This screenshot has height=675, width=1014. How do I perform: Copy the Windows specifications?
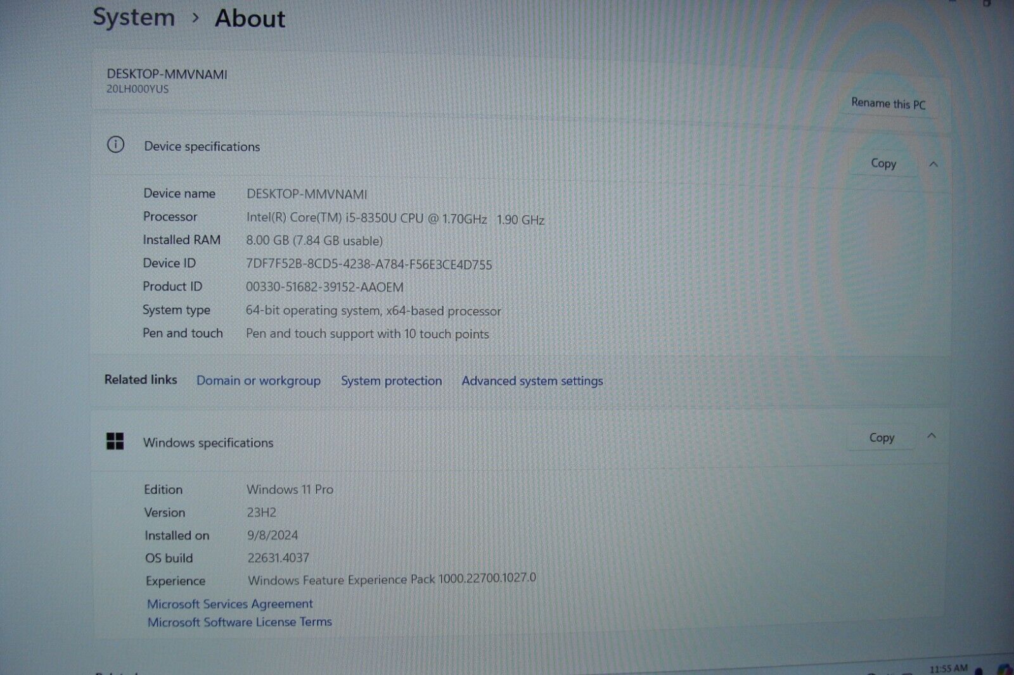tap(882, 438)
